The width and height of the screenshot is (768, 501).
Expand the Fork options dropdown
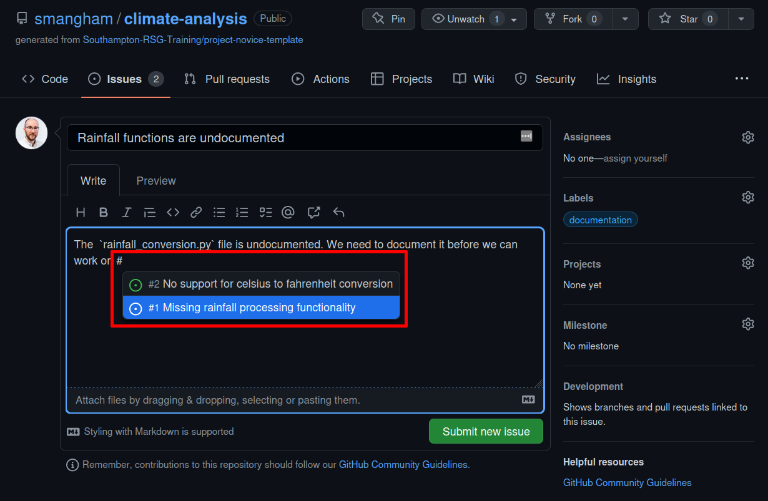click(625, 19)
